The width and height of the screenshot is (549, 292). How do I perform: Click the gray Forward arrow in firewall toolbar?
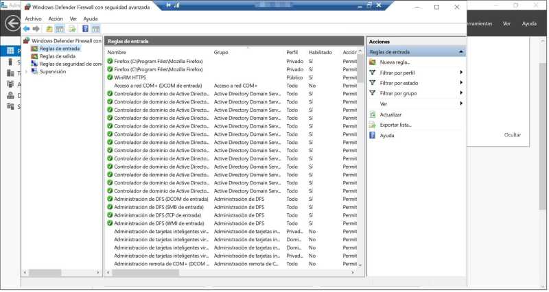[36, 29]
